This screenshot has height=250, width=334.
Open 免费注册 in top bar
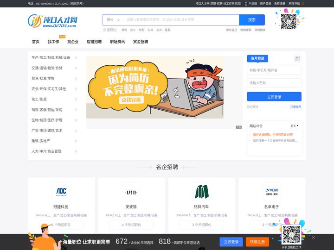(279, 4)
